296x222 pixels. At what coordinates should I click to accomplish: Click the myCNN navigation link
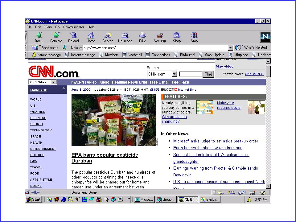(x=78, y=82)
